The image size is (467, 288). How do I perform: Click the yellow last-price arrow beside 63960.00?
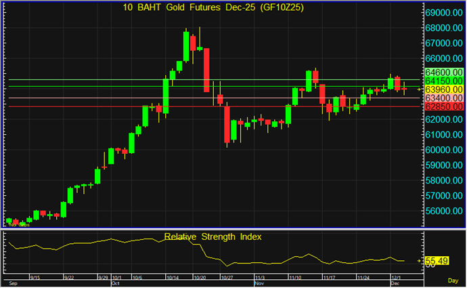[420, 89]
